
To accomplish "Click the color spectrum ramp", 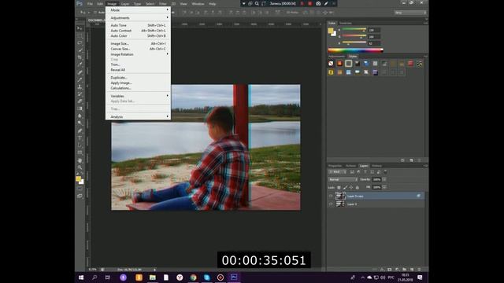I will 355,50.
